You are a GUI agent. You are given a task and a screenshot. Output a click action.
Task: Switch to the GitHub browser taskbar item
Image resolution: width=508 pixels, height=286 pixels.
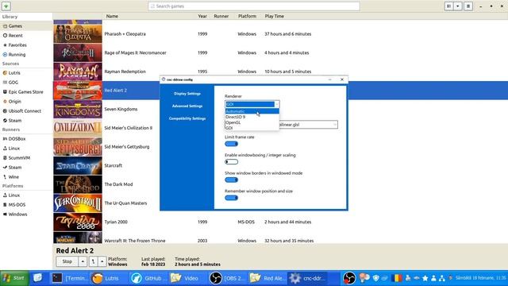click(x=148, y=278)
